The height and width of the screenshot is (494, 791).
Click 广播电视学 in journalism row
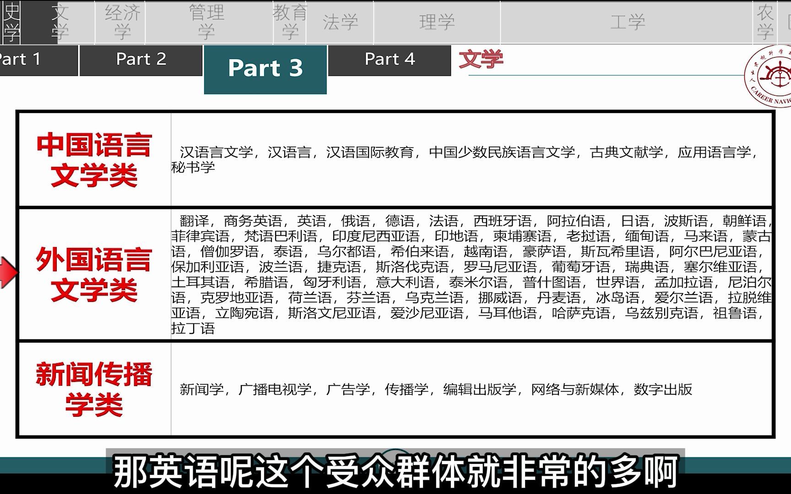pos(275,389)
